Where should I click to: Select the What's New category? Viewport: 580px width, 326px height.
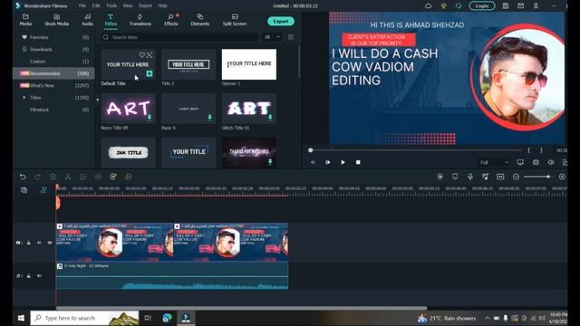(54, 85)
